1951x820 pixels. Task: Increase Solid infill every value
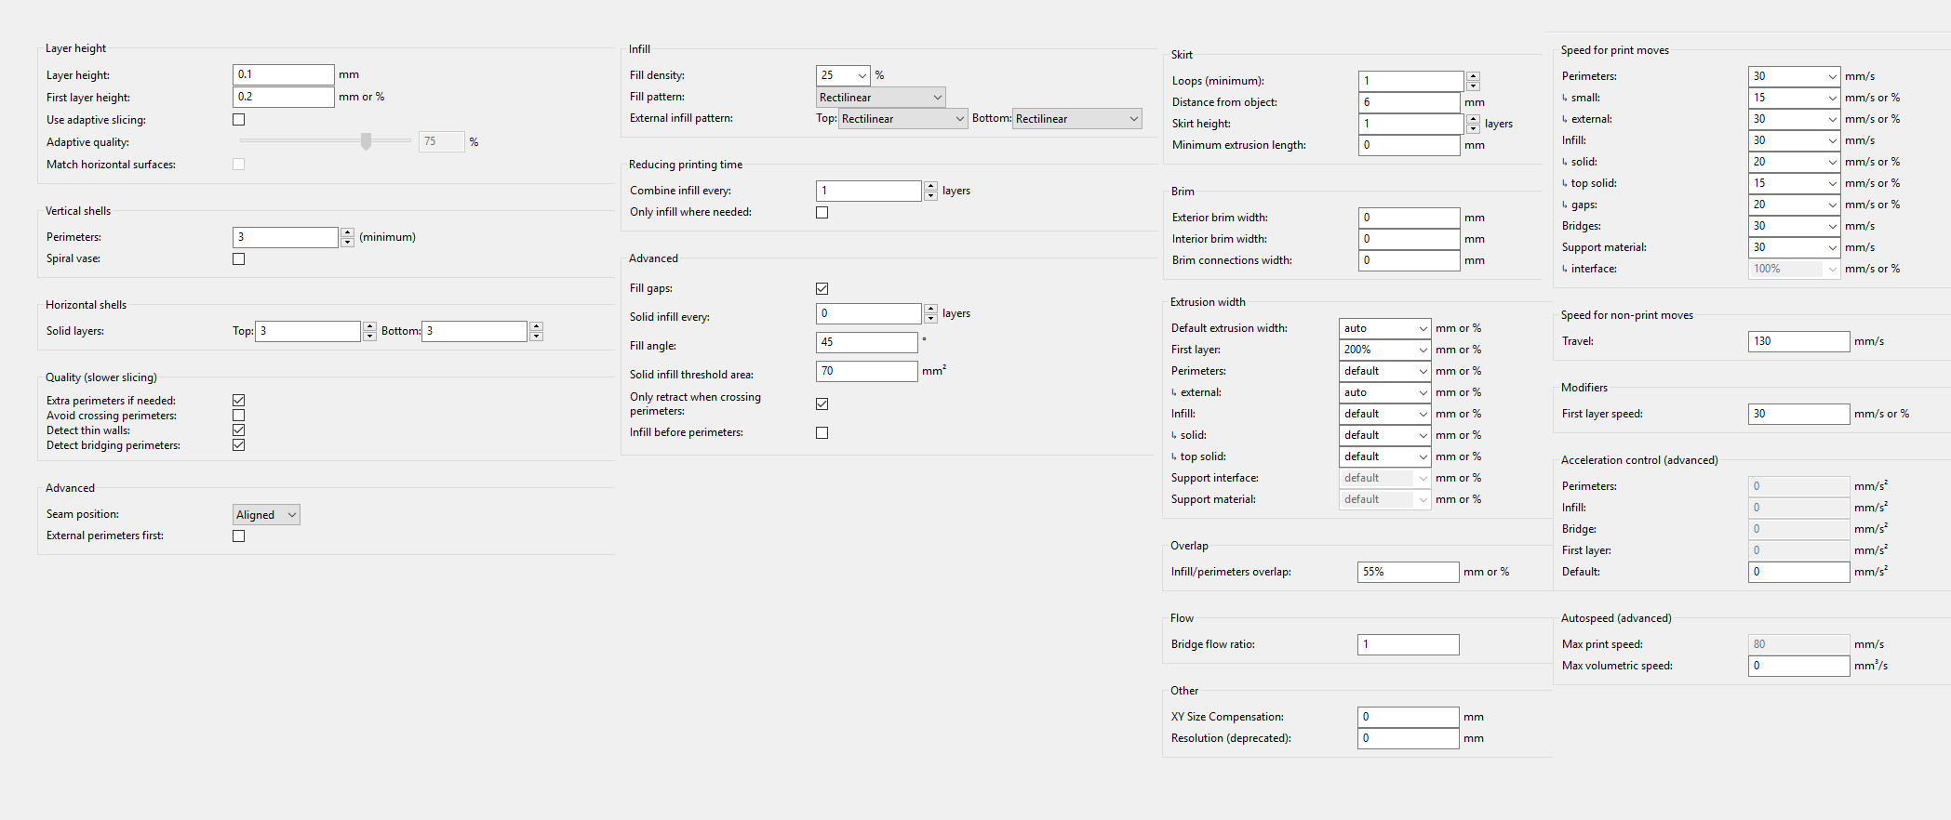click(x=930, y=309)
